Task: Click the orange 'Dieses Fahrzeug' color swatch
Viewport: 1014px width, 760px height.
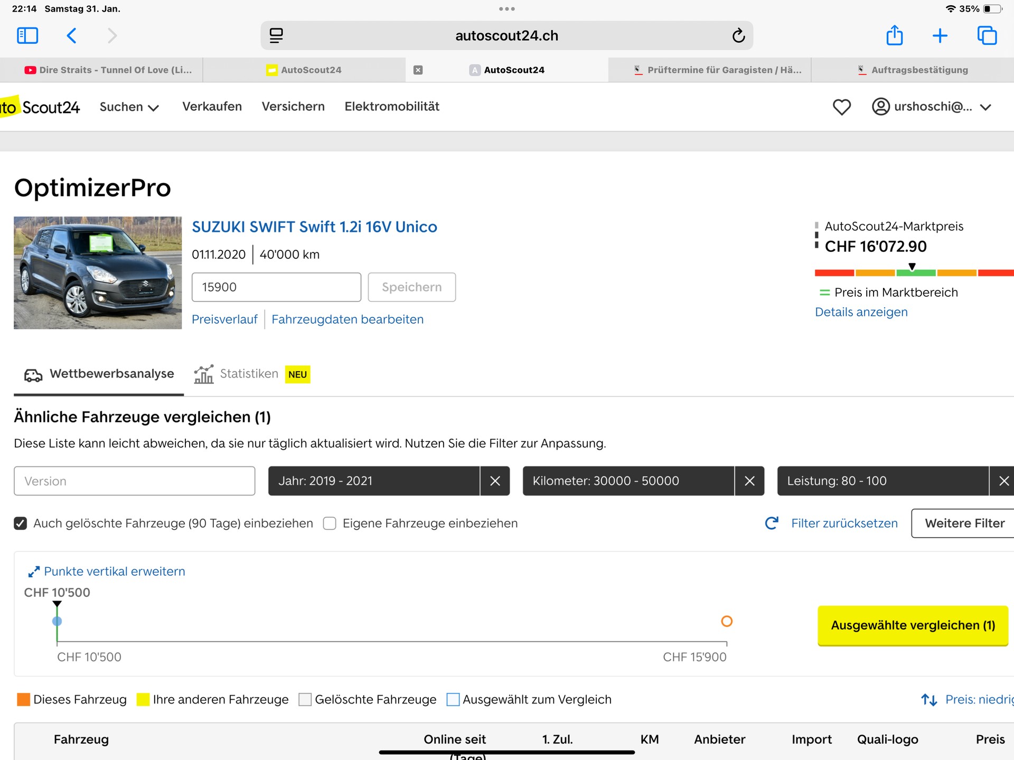Action: tap(23, 700)
